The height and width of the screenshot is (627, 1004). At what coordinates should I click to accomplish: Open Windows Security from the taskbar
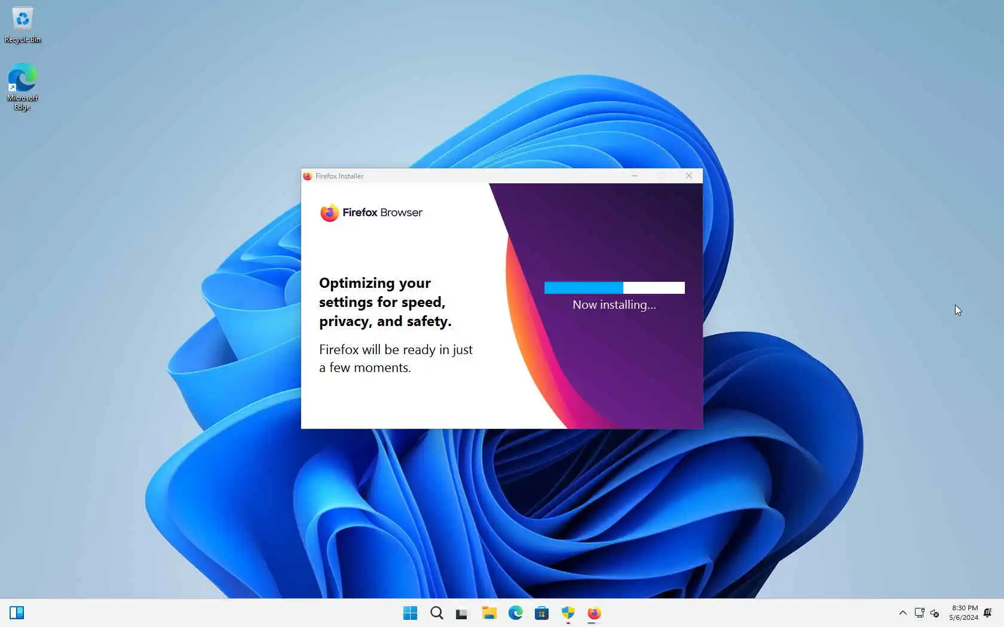coord(568,613)
